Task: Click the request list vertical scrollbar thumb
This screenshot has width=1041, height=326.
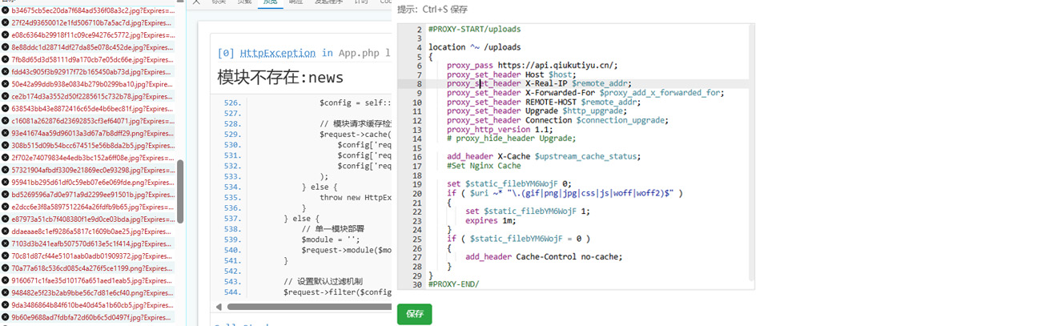Action: [x=180, y=192]
